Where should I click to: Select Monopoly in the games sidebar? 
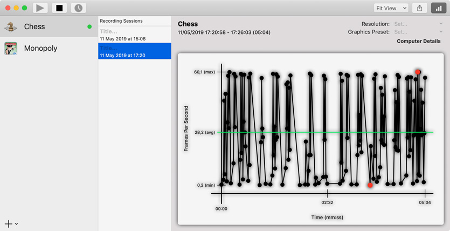pyautogui.click(x=40, y=49)
